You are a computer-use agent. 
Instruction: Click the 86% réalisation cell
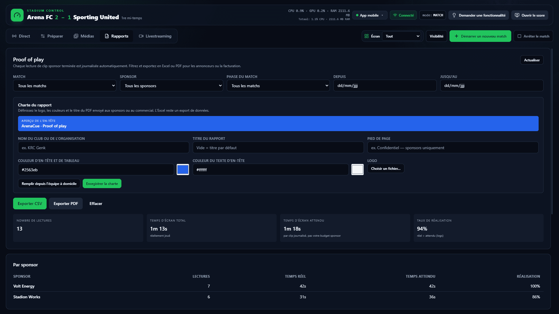tap(536, 297)
